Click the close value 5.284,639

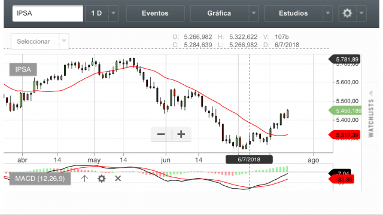pyautogui.click(x=198, y=45)
